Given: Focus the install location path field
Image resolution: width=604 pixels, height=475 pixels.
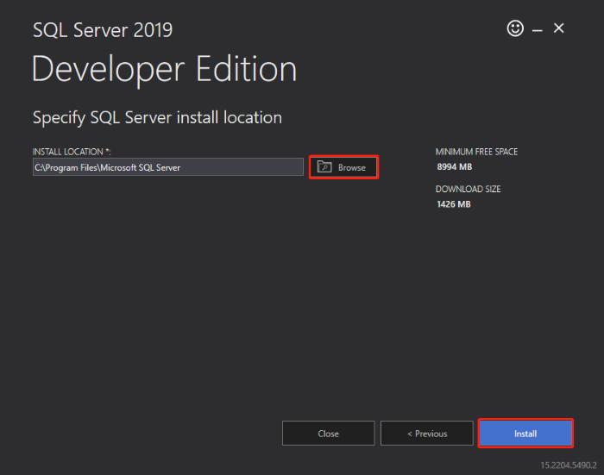Looking at the screenshot, I should click(168, 167).
